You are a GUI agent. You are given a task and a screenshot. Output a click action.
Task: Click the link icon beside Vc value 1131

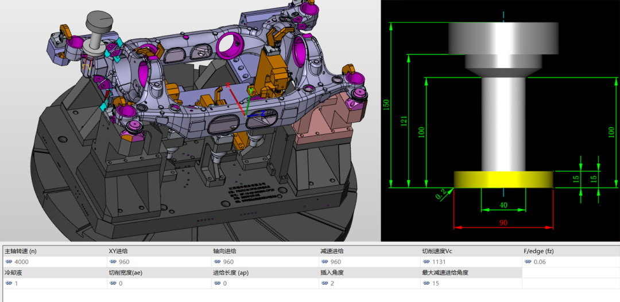click(x=426, y=262)
